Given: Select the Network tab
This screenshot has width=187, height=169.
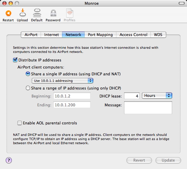Looking at the screenshot, I should (x=73, y=35).
